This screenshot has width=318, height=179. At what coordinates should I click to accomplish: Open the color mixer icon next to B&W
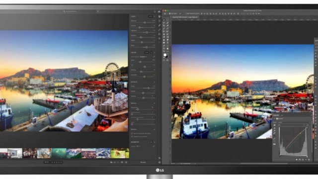point(151,53)
